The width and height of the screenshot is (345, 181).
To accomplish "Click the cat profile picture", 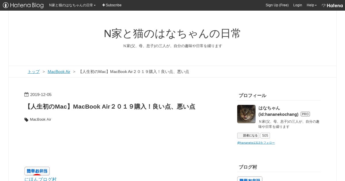I will [246, 114].
